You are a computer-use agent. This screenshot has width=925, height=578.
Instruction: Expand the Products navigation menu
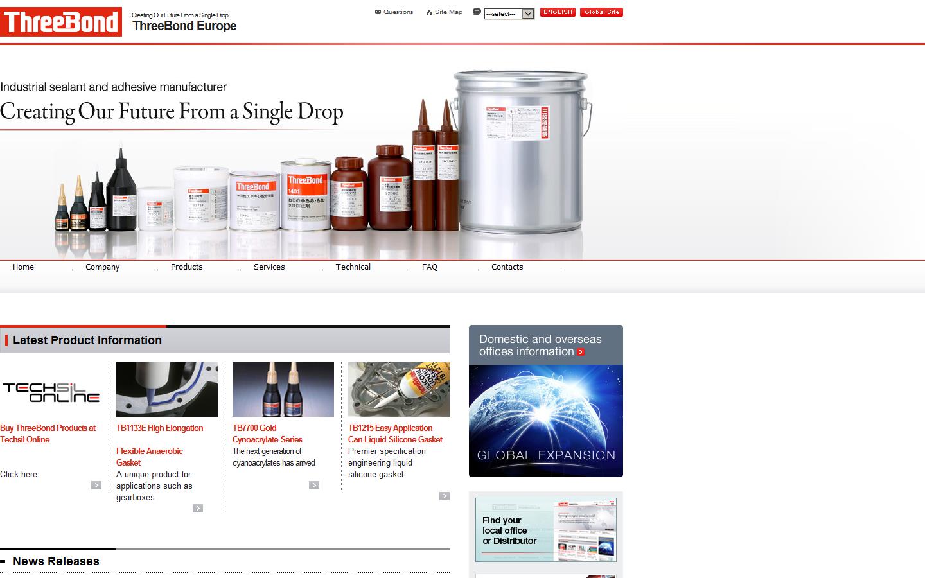(x=186, y=267)
